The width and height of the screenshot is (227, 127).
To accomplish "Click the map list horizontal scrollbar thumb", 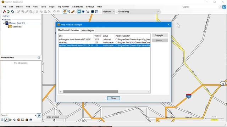I will pos(91,92).
